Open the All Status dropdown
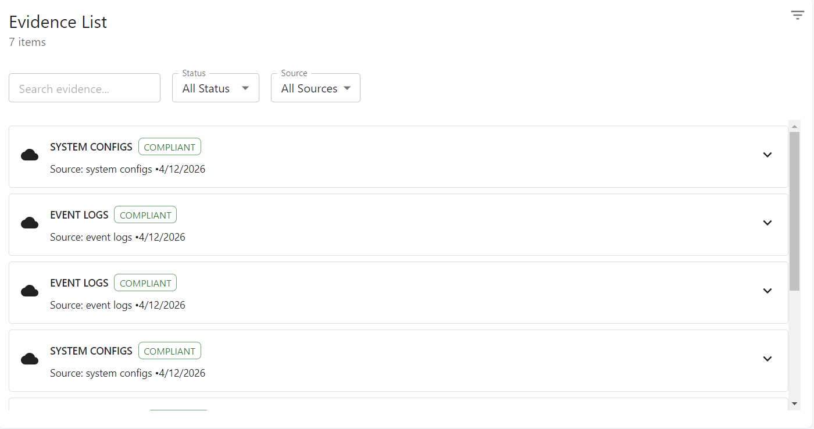The image size is (814, 429). point(216,88)
